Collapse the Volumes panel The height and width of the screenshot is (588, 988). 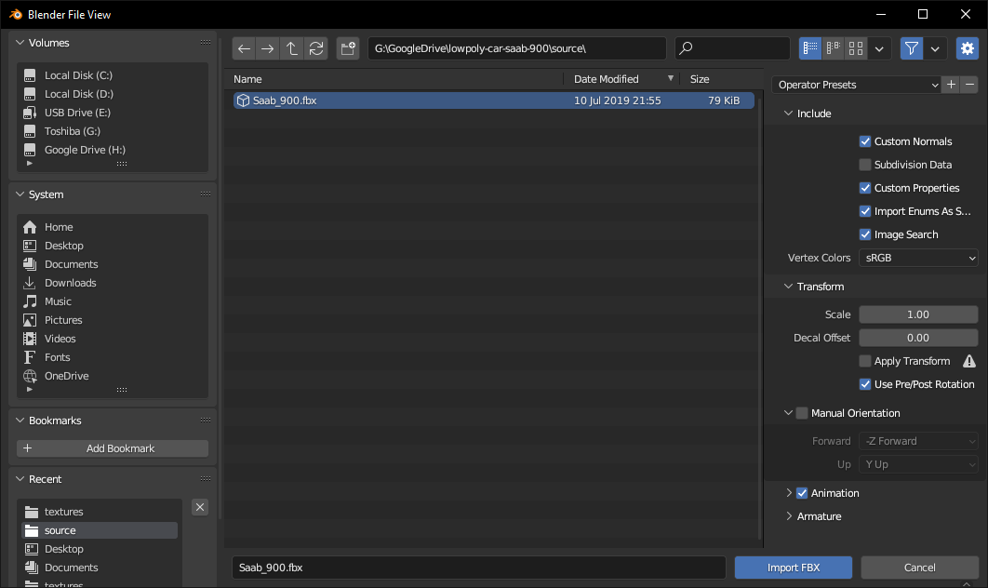20,43
